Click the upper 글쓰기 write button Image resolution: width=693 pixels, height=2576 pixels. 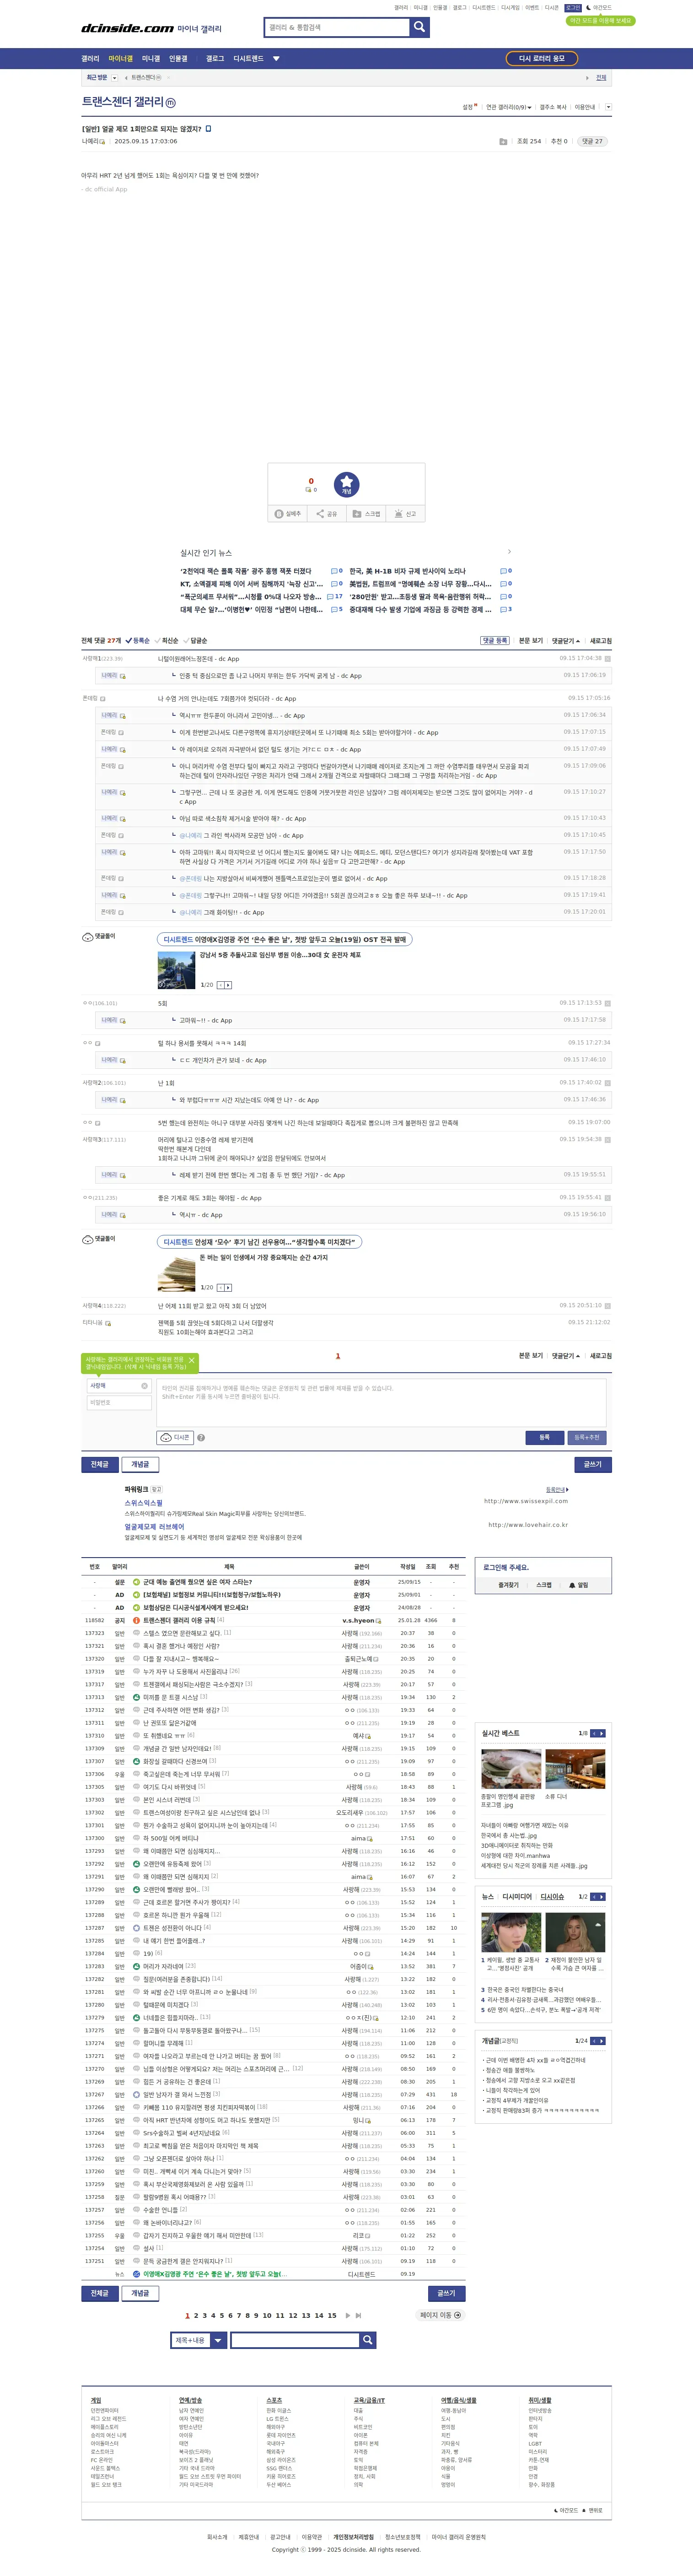(x=593, y=1464)
